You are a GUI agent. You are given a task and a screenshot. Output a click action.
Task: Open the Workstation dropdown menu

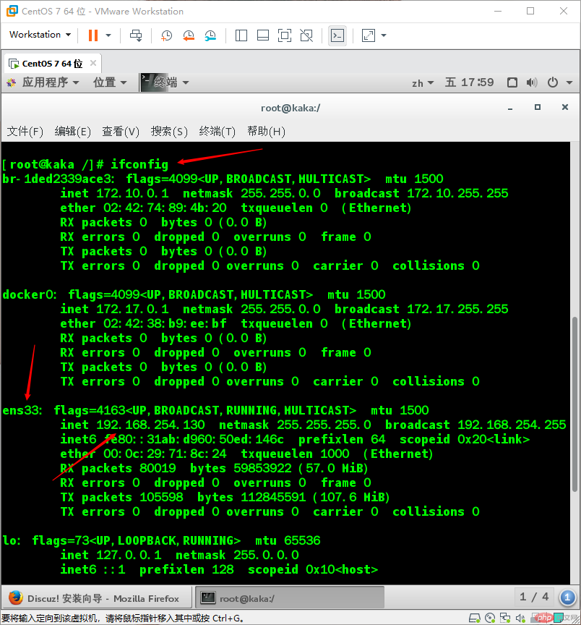[x=40, y=35]
